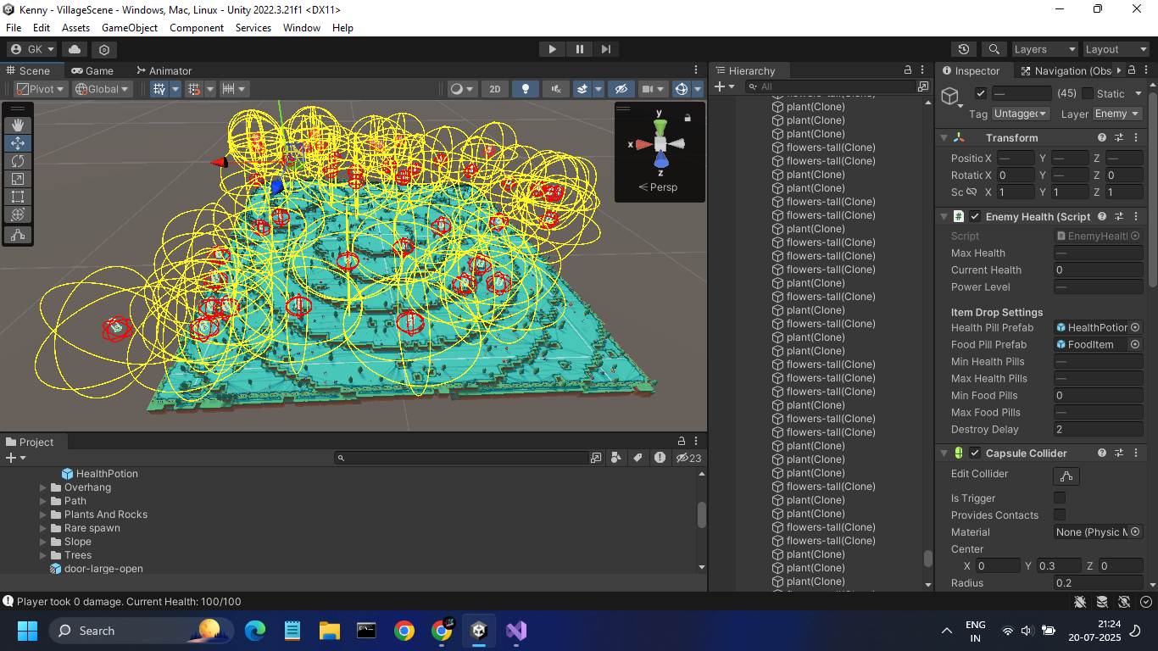Switch to the Animator tab
This screenshot has width=1158, height=651.
pos(163,71)
